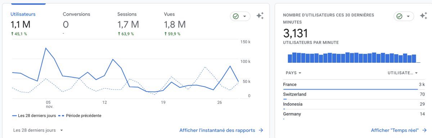
Task: Open Insights sparkle icon on realtime card
Action: pos(423,16)
